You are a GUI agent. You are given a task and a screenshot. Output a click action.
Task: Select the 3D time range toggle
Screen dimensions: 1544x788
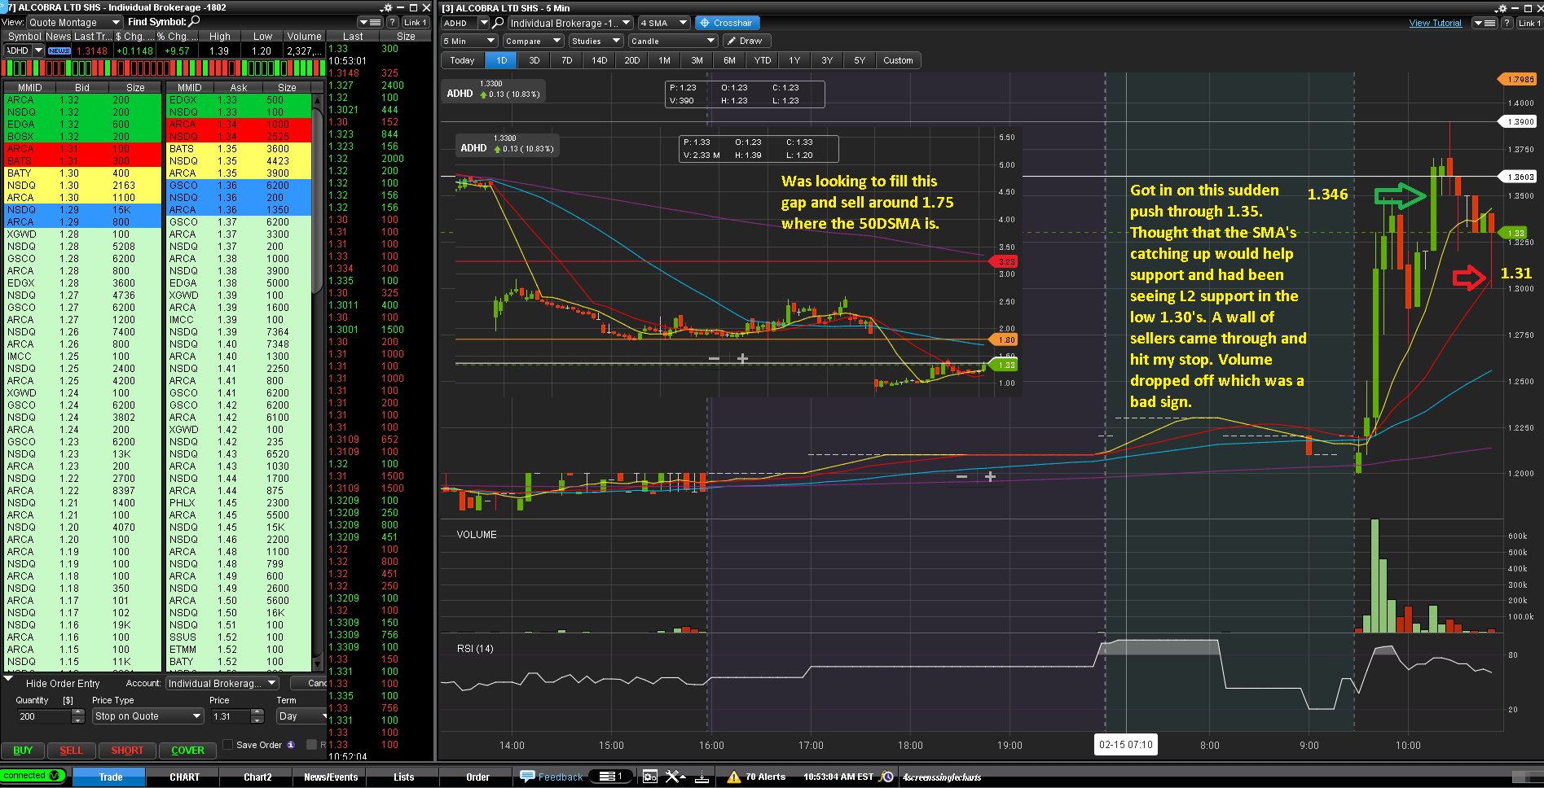click(x=534, y=60)
